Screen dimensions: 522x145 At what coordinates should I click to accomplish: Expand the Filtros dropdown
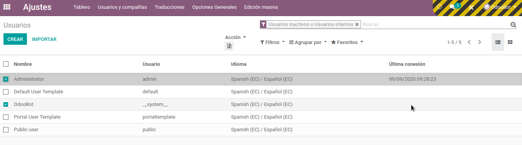pyautogui.click(x=273, y=42)
